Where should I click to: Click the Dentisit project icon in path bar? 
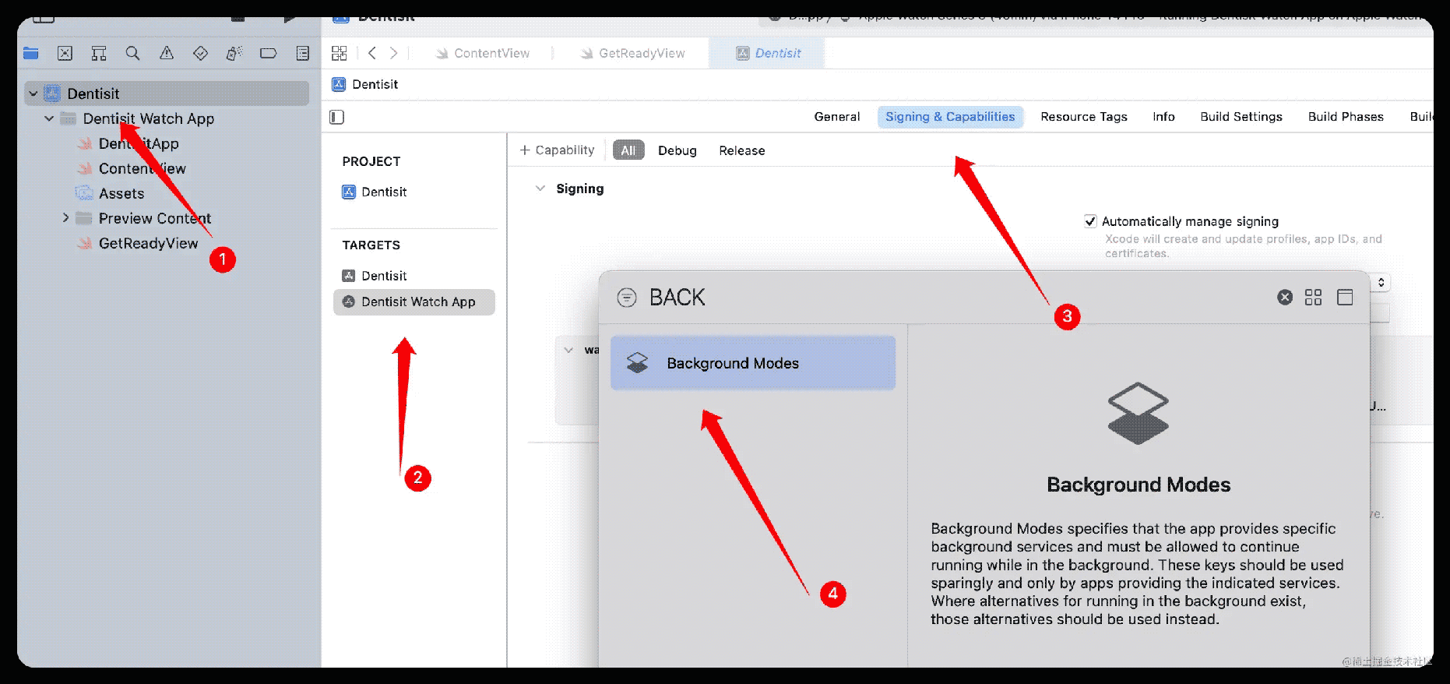(339, 84)
